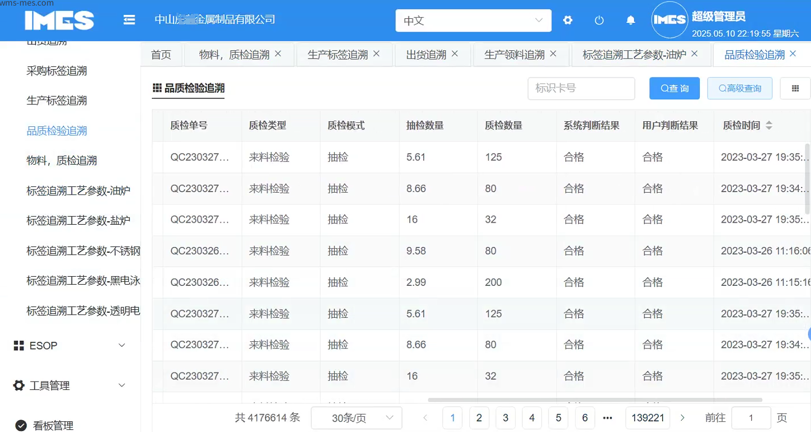Screen dimensions: 811x432
Task: Select current page 1 button
Action: pyautogui.click(x=453, y=418)
